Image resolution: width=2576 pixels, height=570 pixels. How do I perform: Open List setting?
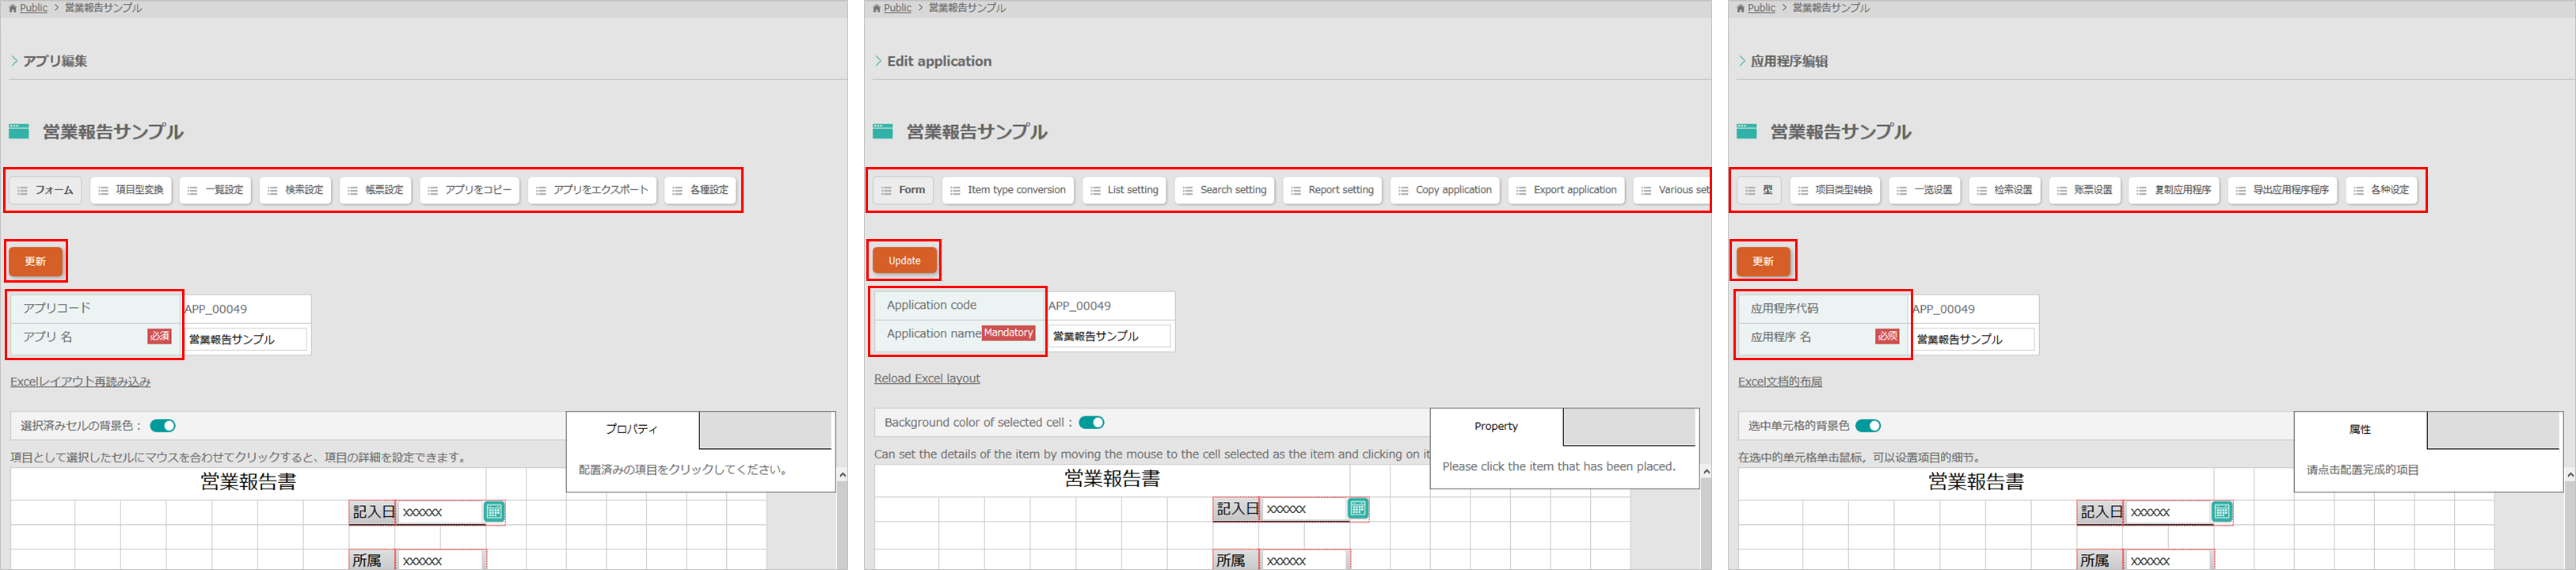[x=1124, y=190]
